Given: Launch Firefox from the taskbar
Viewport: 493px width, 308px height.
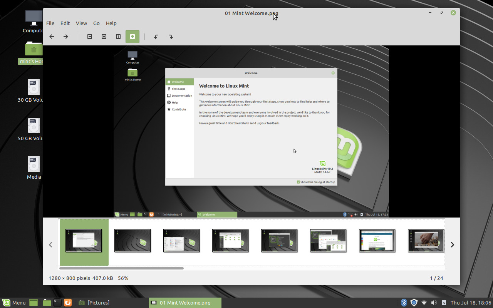Looking at the screenshot, I should (68, 303).
